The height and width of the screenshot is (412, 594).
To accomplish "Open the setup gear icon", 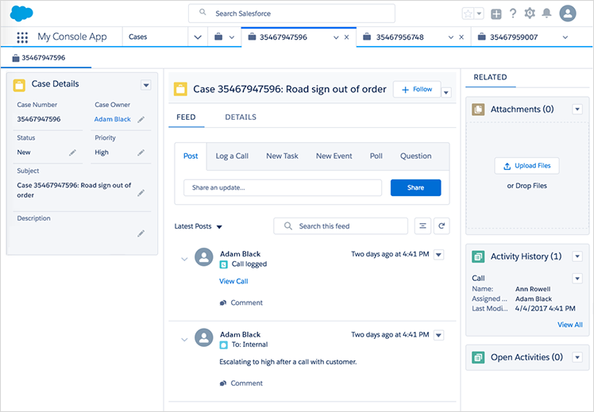I will (x=530, y=13).
